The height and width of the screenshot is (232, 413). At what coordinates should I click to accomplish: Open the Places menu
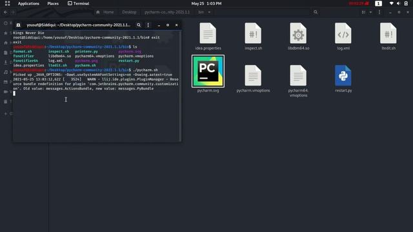(53, 3)
